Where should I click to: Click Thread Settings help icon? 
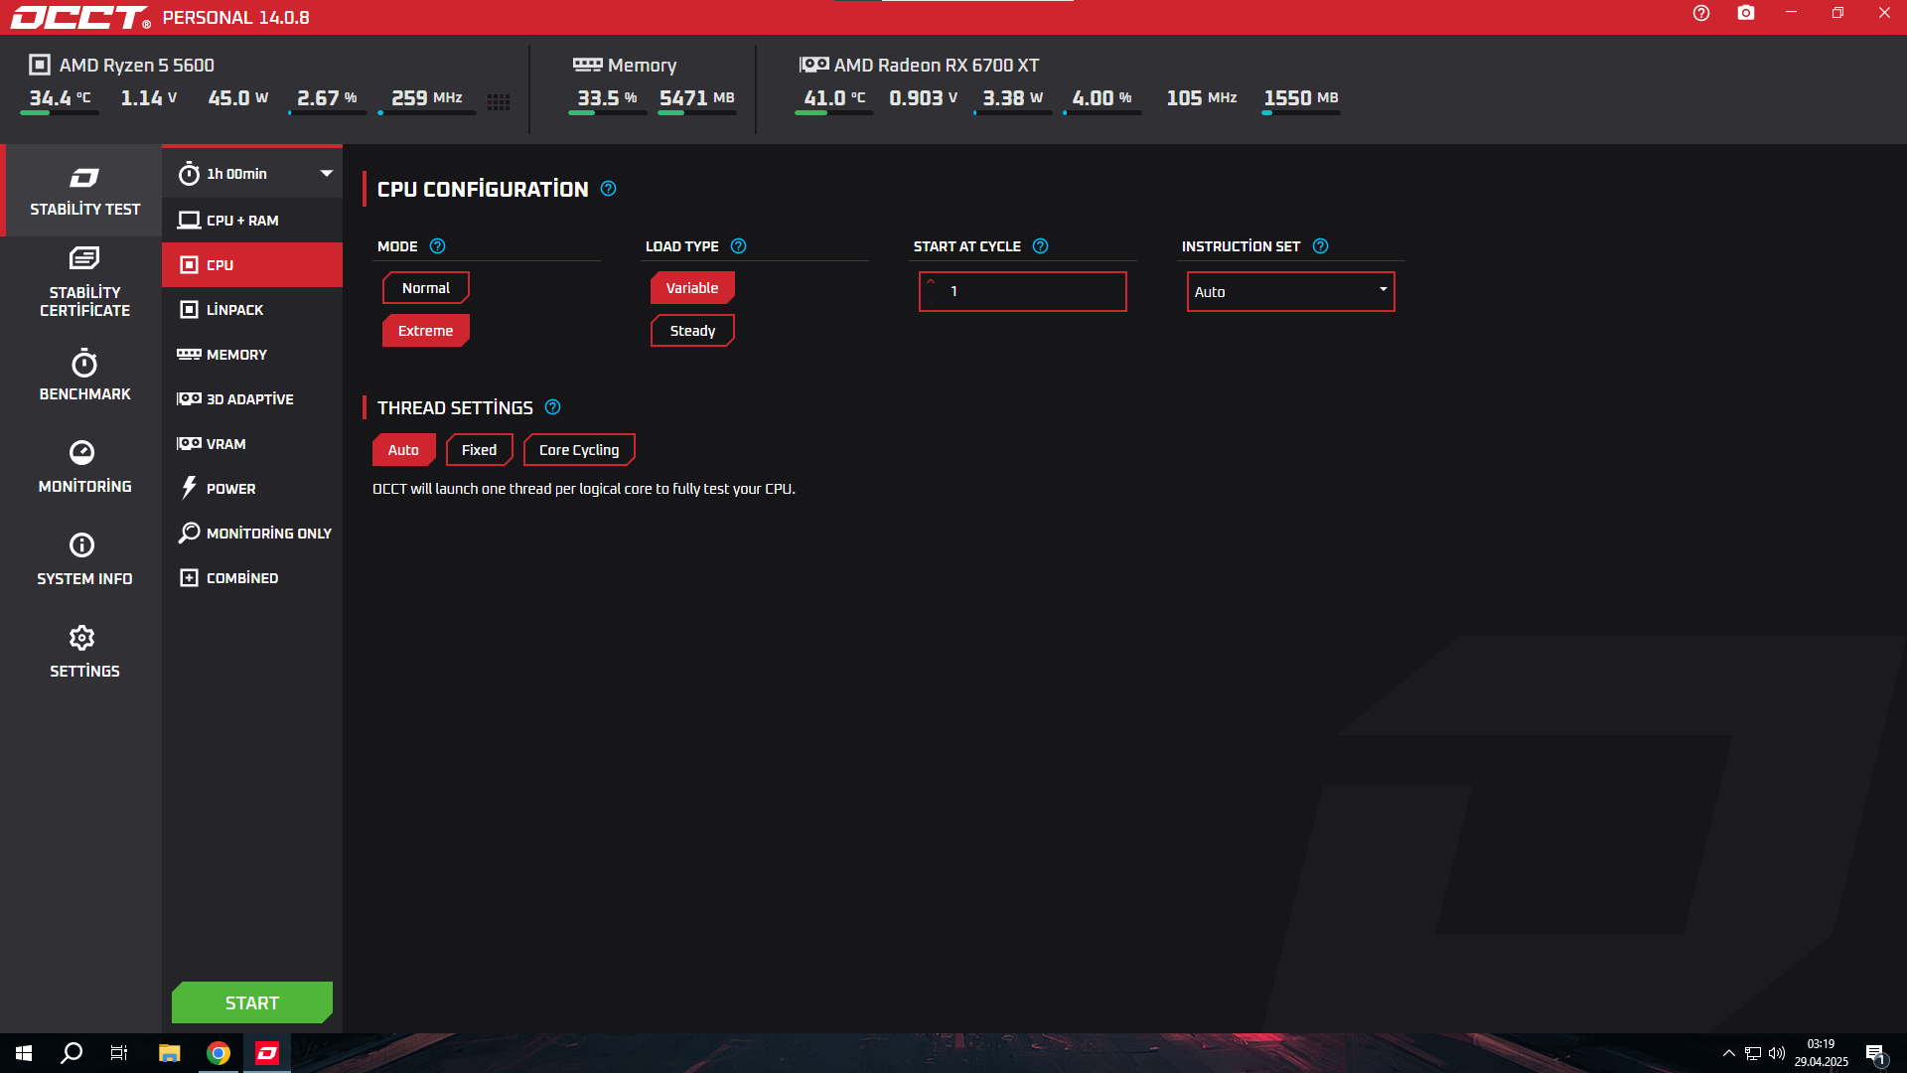[553, 407]
